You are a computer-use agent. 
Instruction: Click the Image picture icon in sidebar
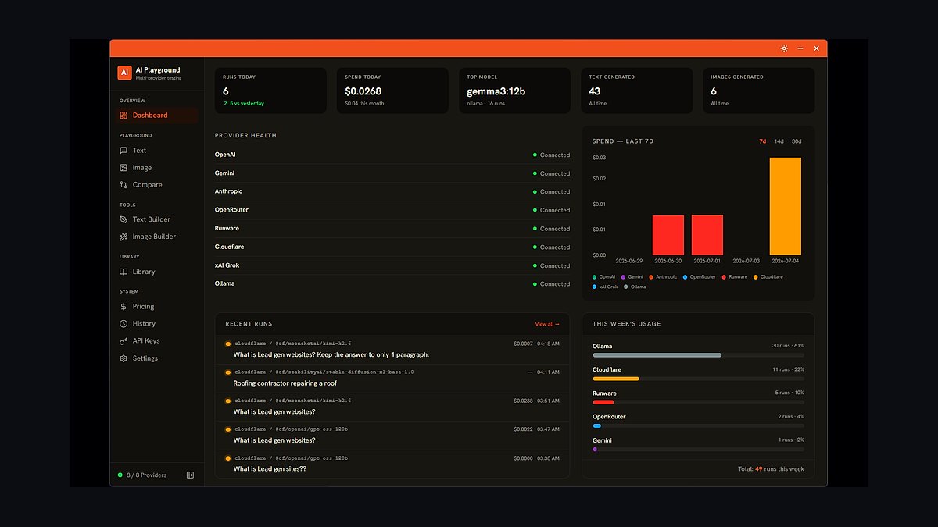(x=124, y=168)
